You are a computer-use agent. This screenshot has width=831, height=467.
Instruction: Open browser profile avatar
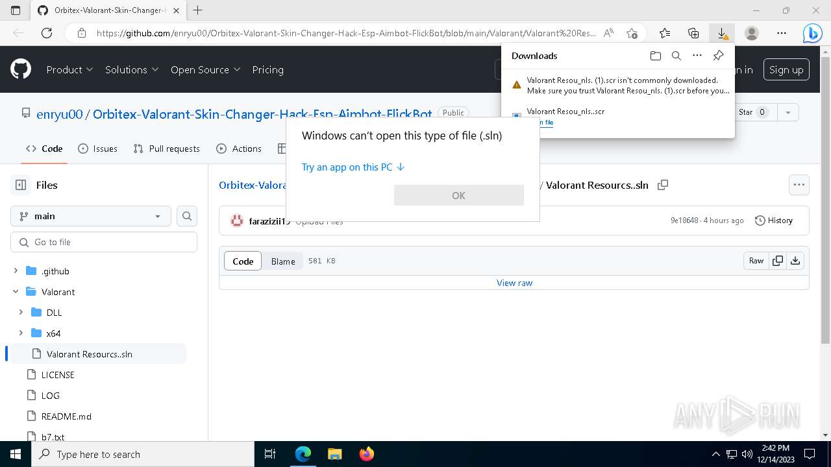pos(752,33)
